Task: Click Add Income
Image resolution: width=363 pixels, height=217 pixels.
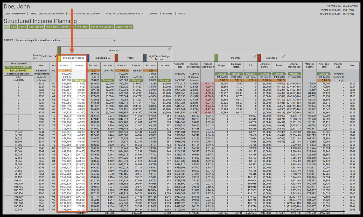Action: coord(52,27)
